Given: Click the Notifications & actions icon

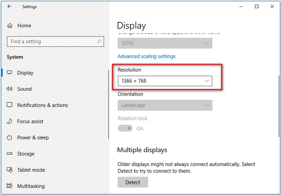Looking at the screenshot, I should click(x=10, y=105).
